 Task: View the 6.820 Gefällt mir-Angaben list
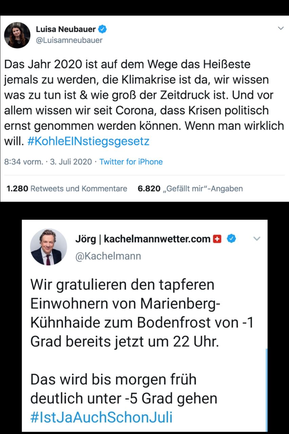tap(190, 189)
